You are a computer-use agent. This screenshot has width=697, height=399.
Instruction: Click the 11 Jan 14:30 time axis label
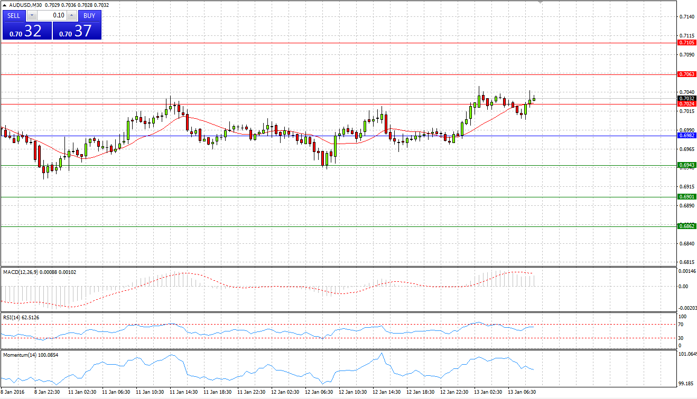tap(183, 393)
